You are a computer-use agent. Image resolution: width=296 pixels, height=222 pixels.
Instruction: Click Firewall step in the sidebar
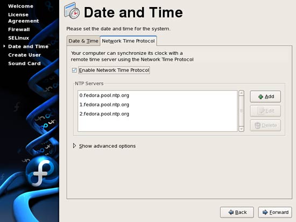[x=19, y=30]
